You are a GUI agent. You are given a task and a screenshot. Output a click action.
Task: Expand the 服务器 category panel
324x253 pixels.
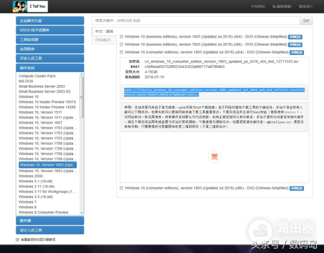50,221
